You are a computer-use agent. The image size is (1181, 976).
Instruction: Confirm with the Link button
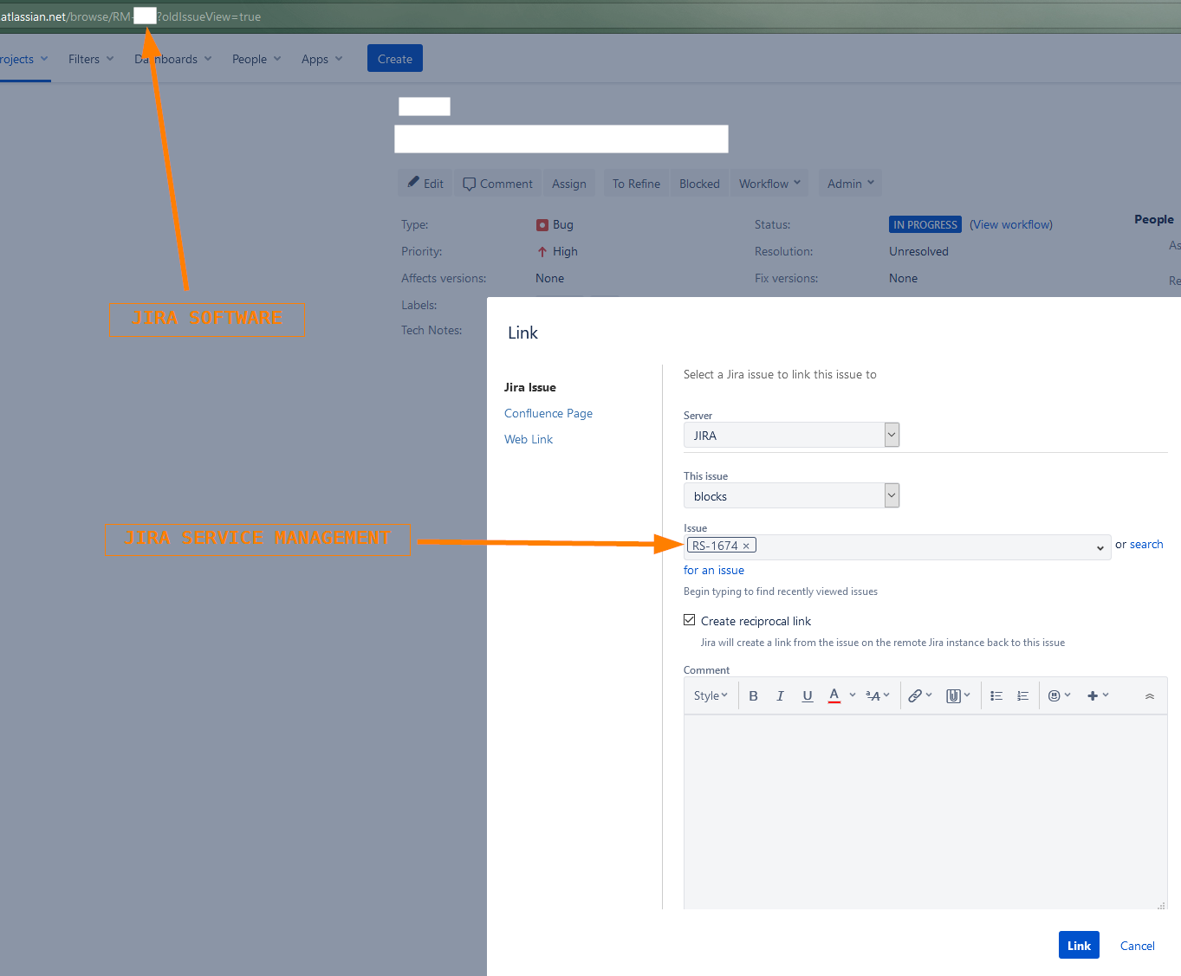pyautogui.click(x=1079, y=945)
